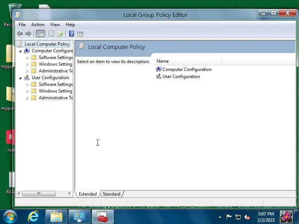Expand Administrative Templates under User Configuration
This screenshot has width=299, height=224.
click(x=27, y=98)
